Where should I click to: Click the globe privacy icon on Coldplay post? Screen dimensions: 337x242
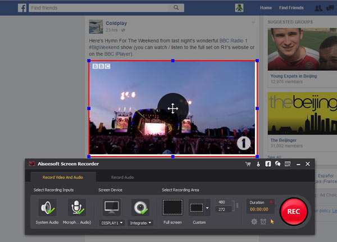tap(123, 30)
